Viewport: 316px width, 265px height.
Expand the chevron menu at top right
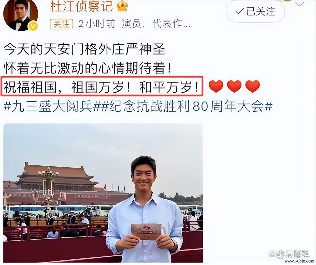[x=300, y=4]
